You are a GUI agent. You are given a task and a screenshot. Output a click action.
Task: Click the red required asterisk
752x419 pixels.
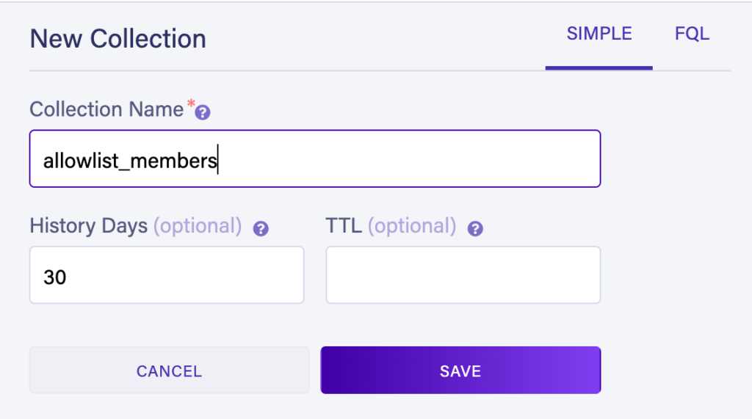[191, 106]
